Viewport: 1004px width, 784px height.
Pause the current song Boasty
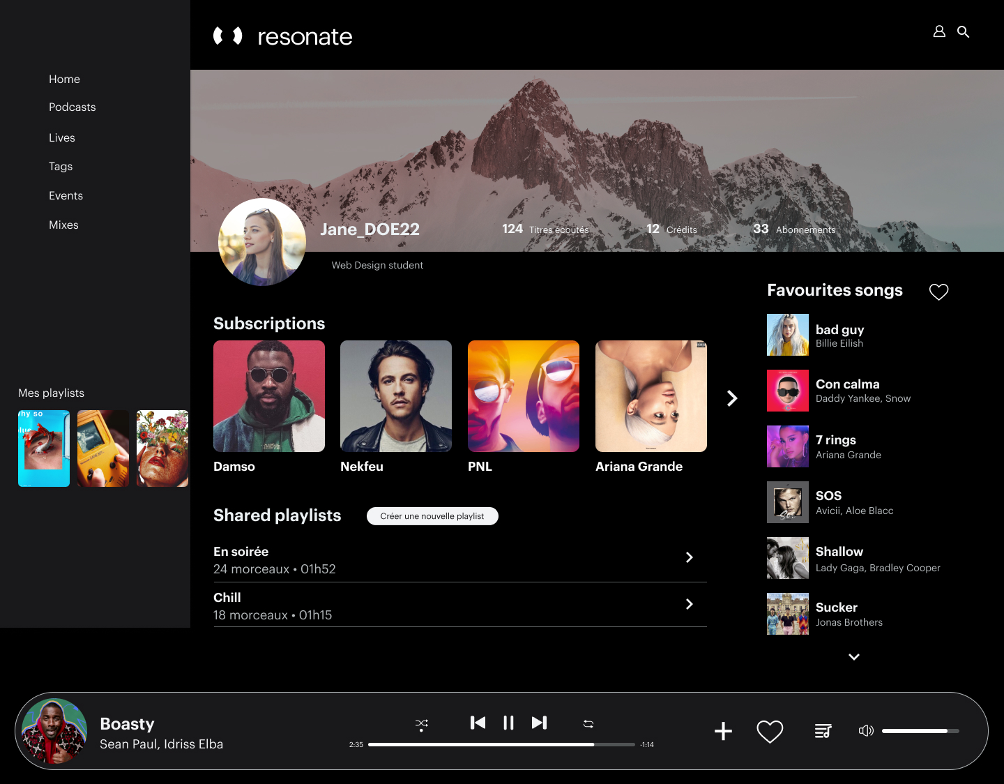(x=508, y=723)
